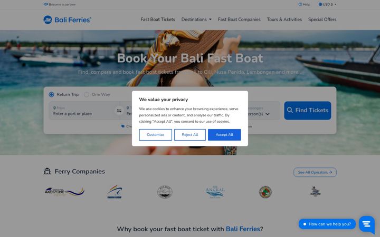
Task: Go to Fast Boat Tickets
Action: coord(158,19)
